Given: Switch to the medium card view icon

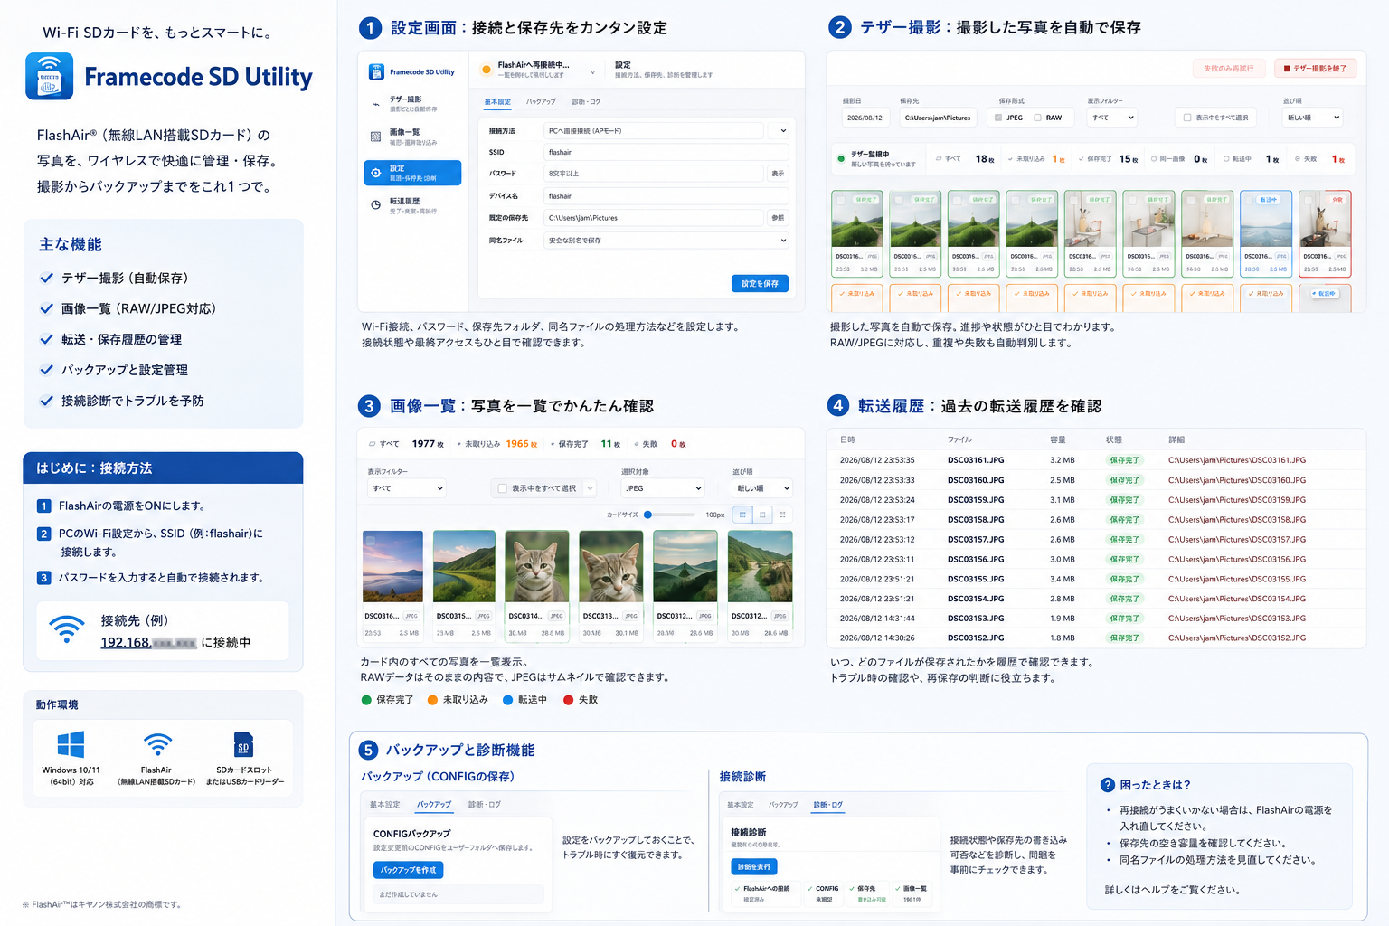Looking at the screenshot, I should coord(762,515).
